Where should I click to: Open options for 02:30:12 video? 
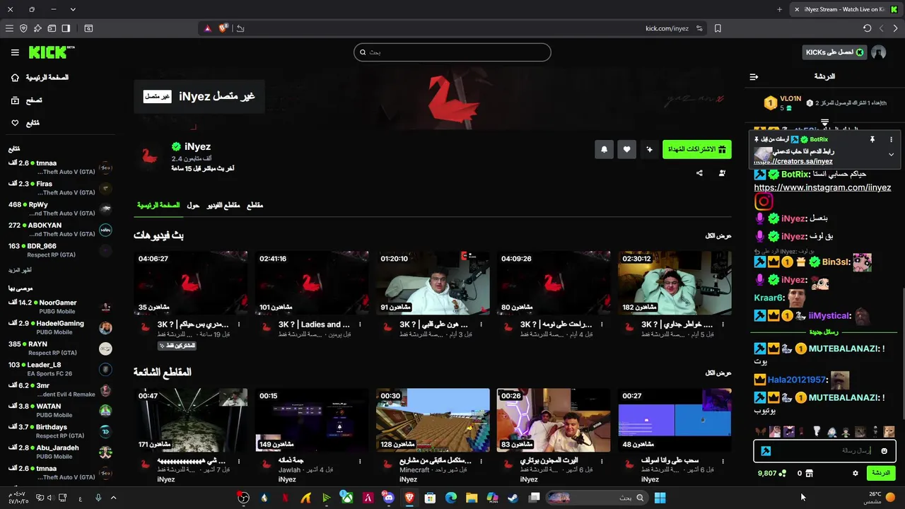coord(723,324)
